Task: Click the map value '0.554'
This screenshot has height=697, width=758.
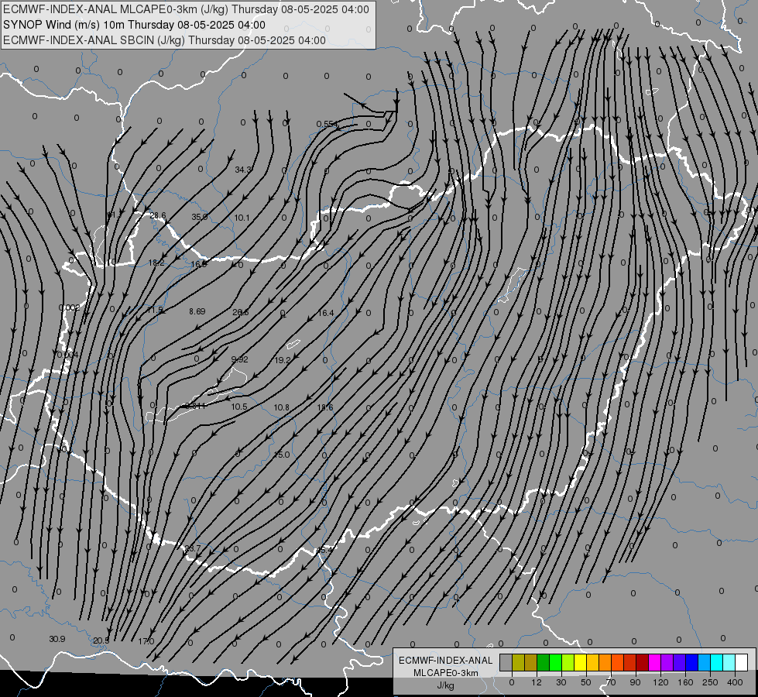Action: pos(328,125)
